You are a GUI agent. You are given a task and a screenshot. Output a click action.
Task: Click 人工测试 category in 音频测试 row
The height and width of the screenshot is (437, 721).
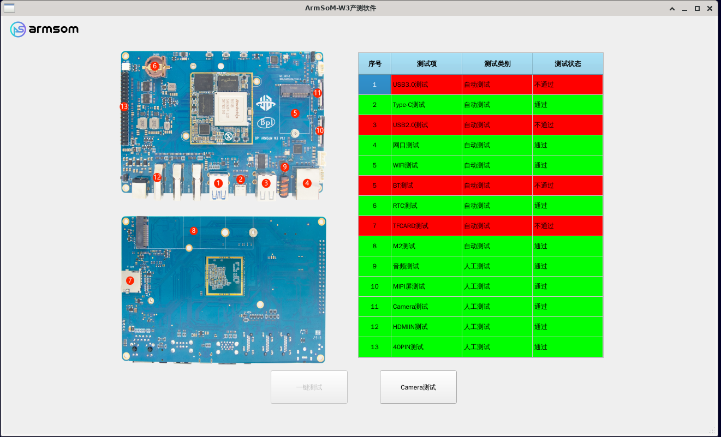497,266
